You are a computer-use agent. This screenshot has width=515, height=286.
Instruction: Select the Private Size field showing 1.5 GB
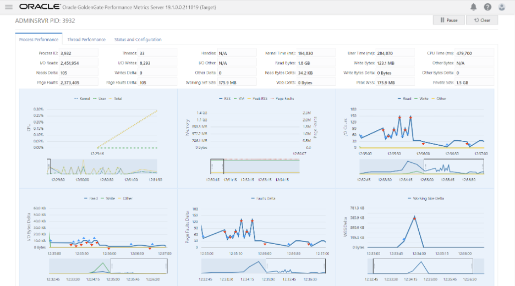[474, 82]
